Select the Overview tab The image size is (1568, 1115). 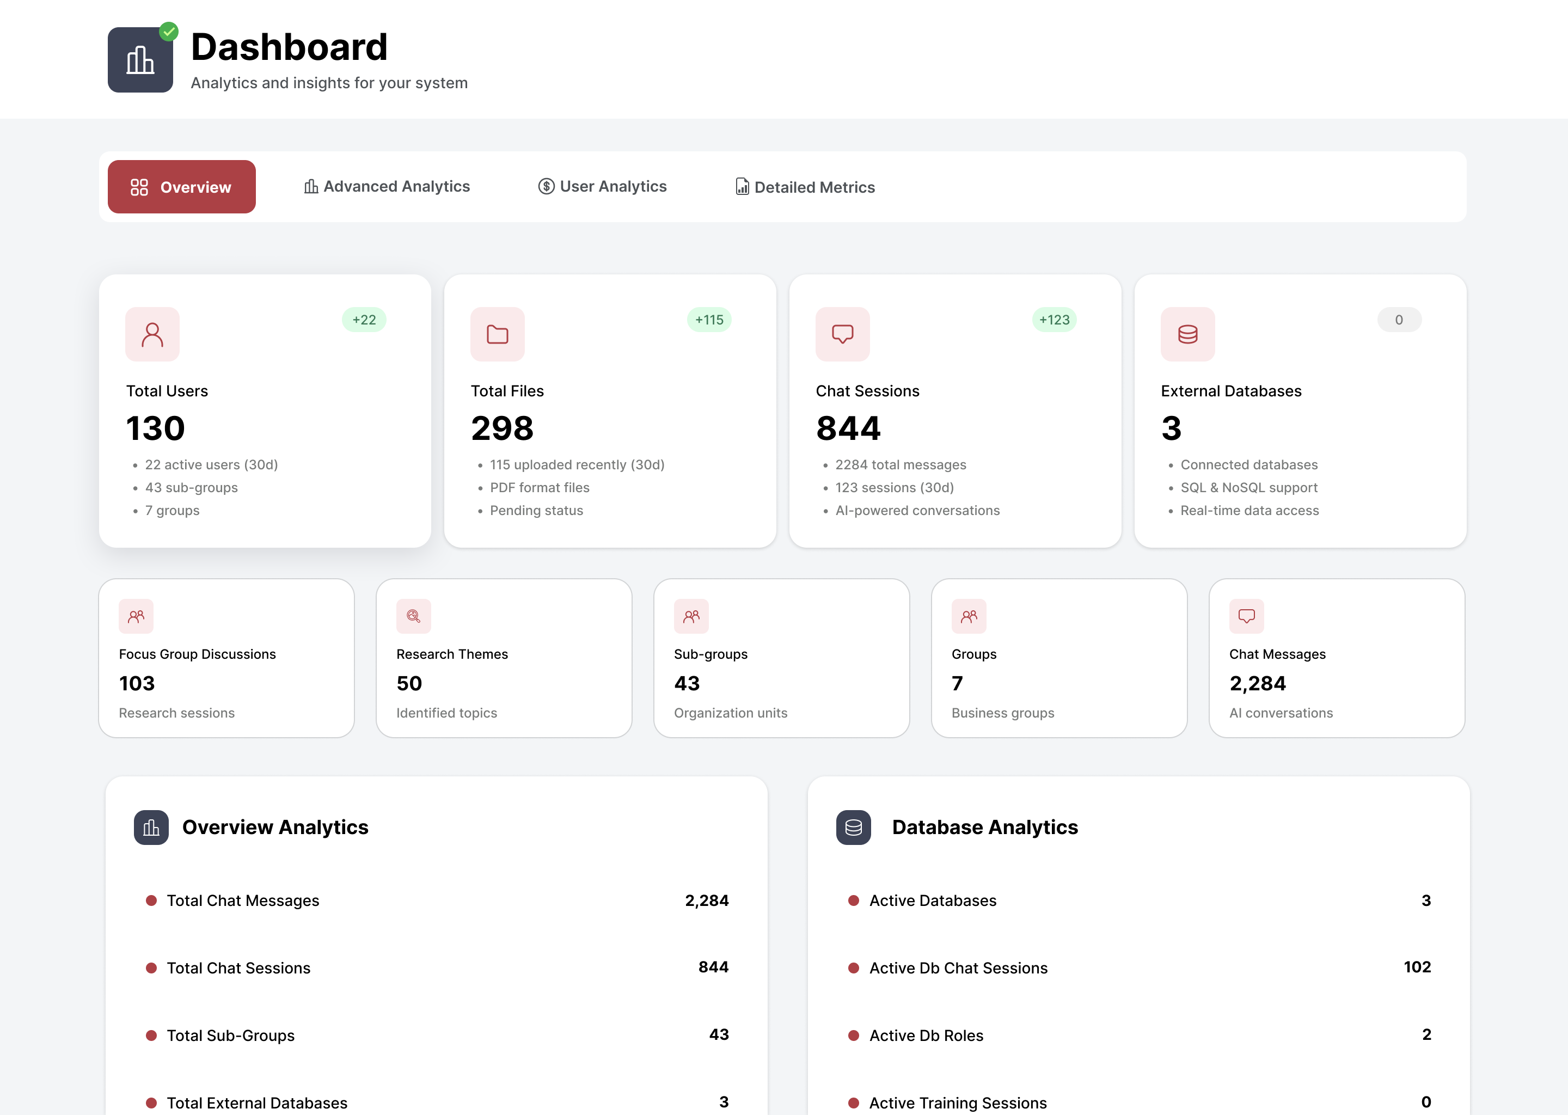point(181,186)
